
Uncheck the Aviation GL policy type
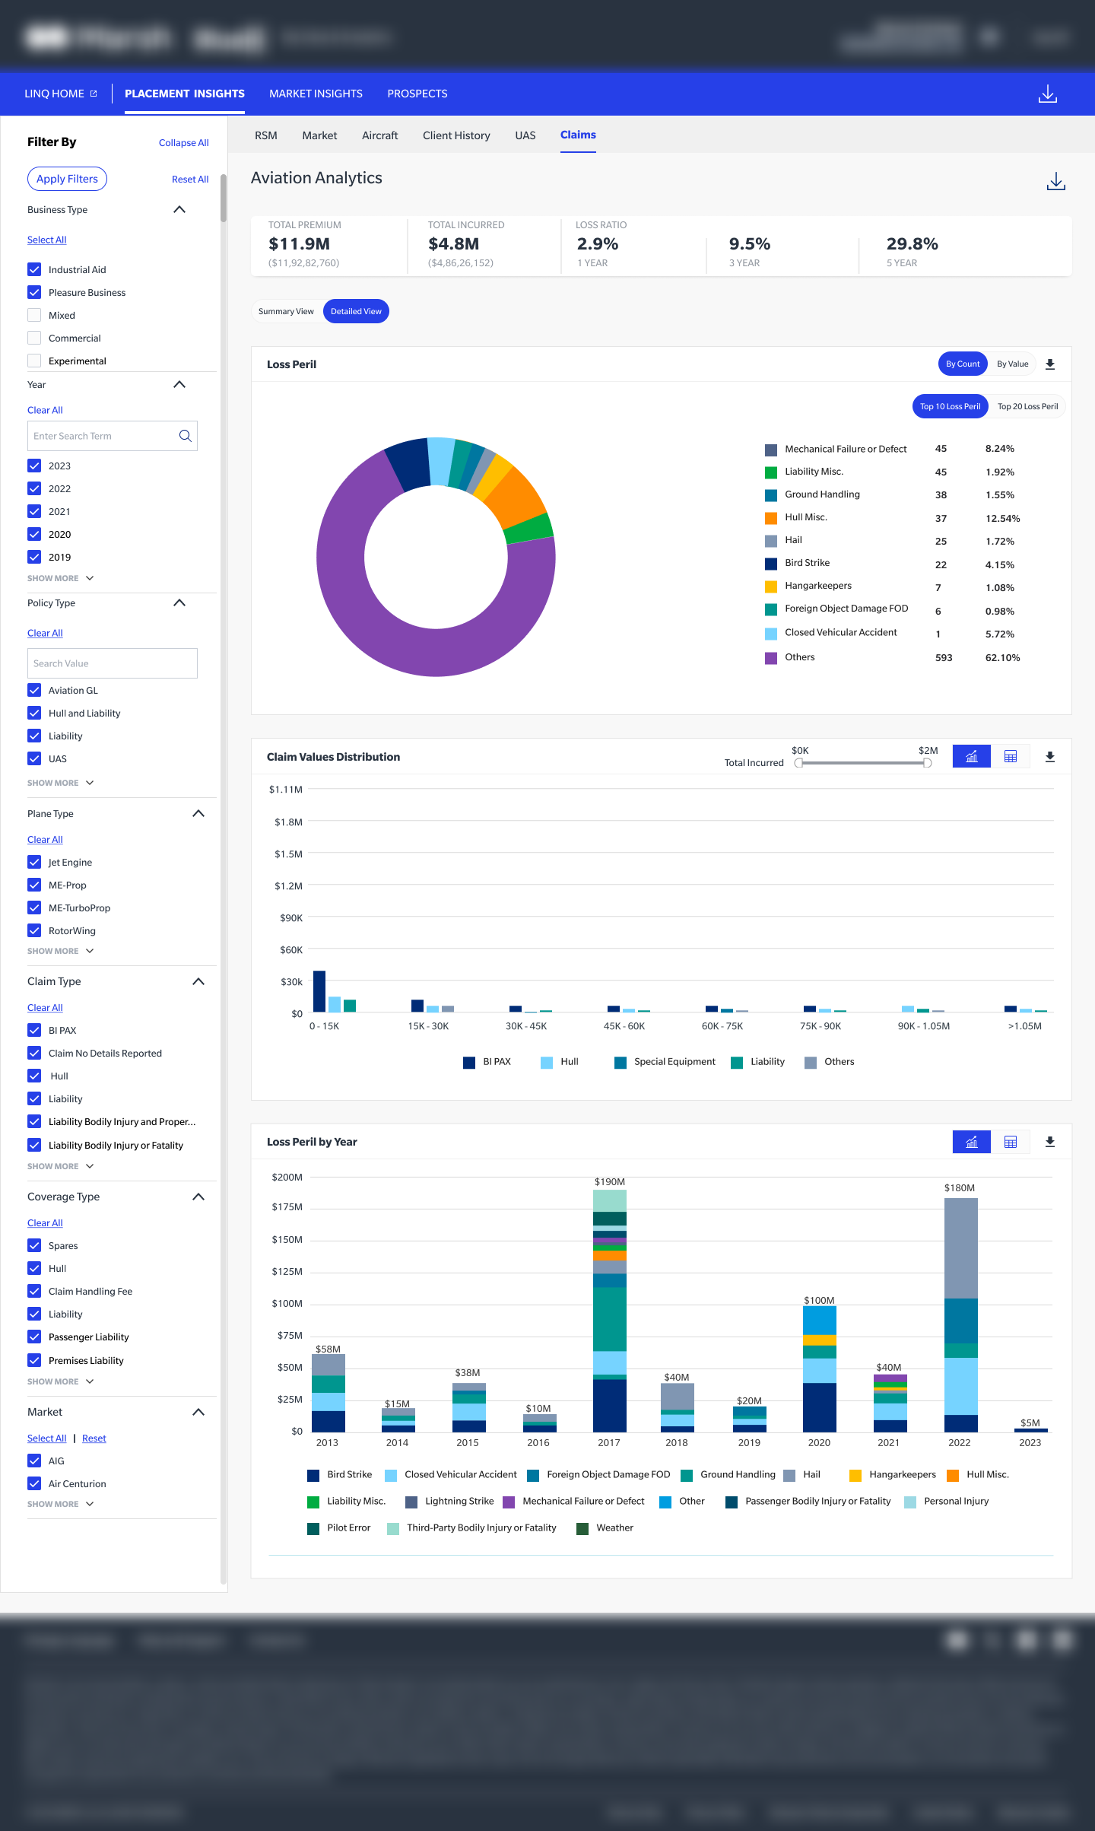(x=34, y=690)
